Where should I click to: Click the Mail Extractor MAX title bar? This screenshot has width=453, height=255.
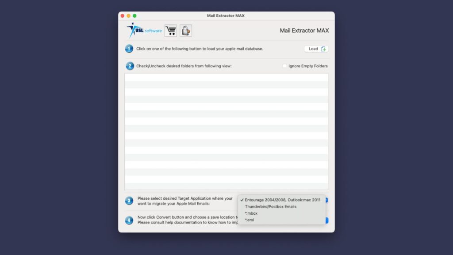[226, 15]
